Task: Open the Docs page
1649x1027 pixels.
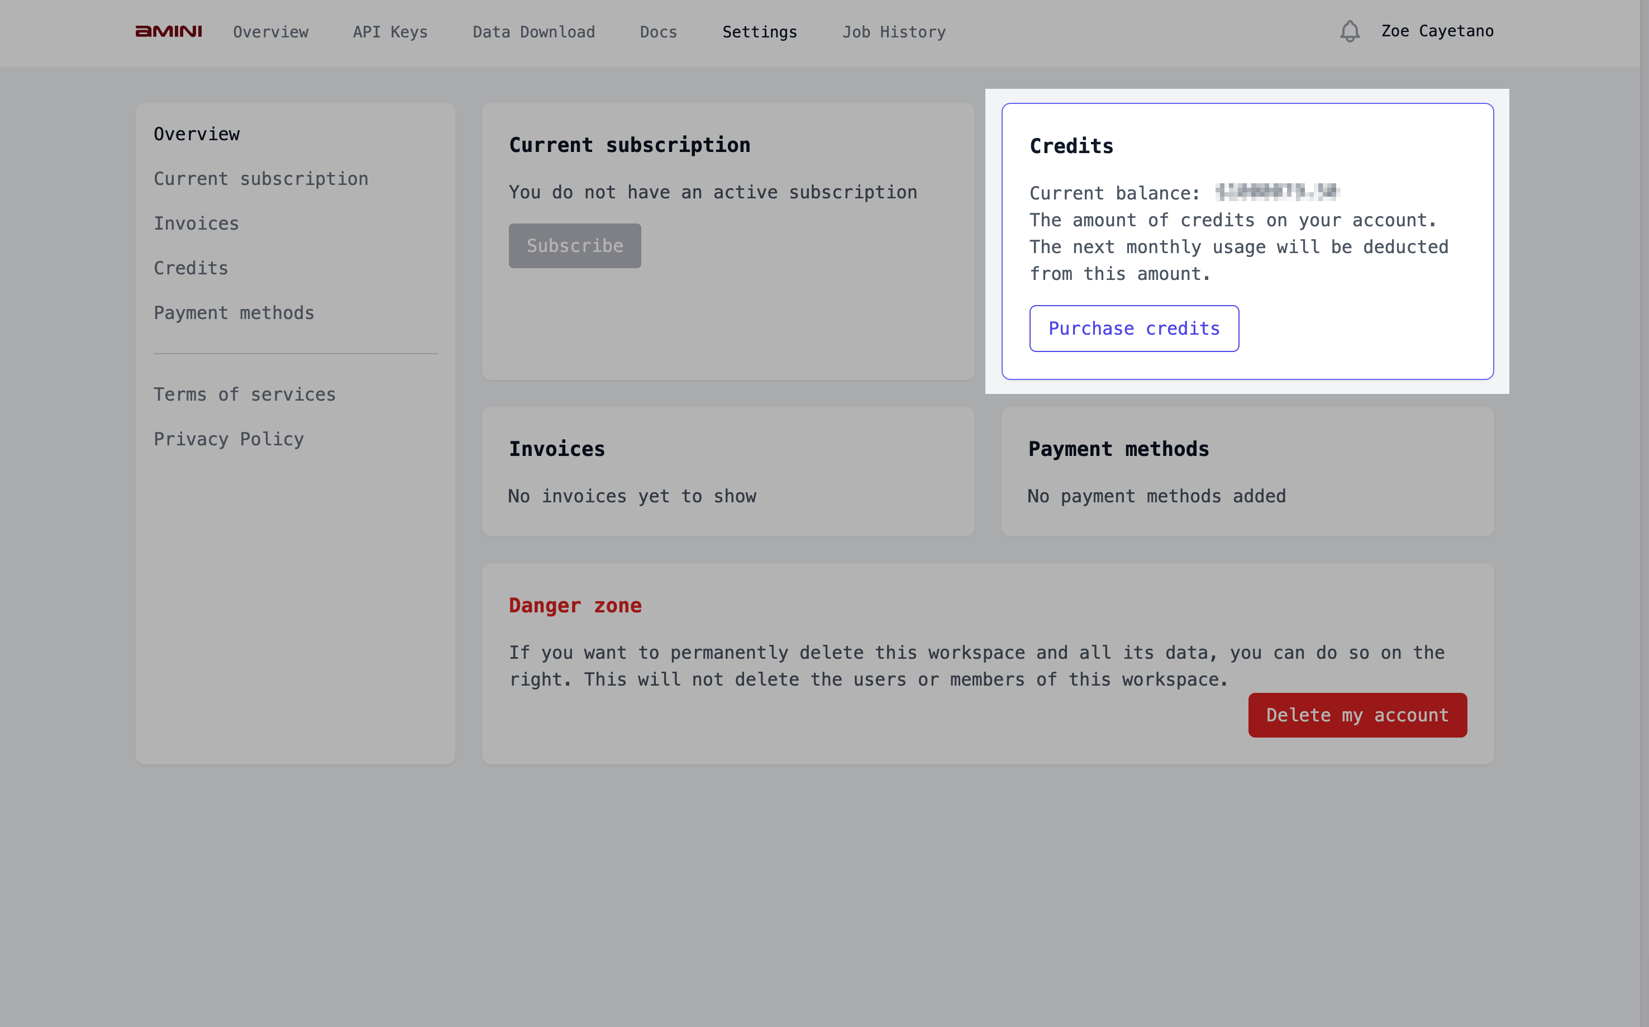Action: click(x=658, y=32)
